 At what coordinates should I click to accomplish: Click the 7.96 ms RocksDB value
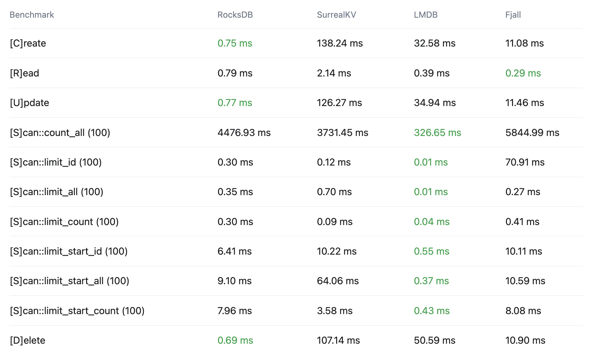pos(235,311)
